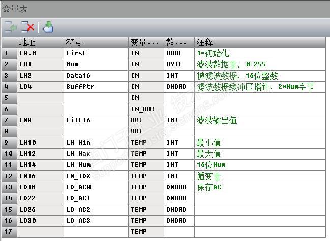The width and height of the screenshot is (330, 241).
Task: Click the address cell 'LD22'
Action: point(40,198)
